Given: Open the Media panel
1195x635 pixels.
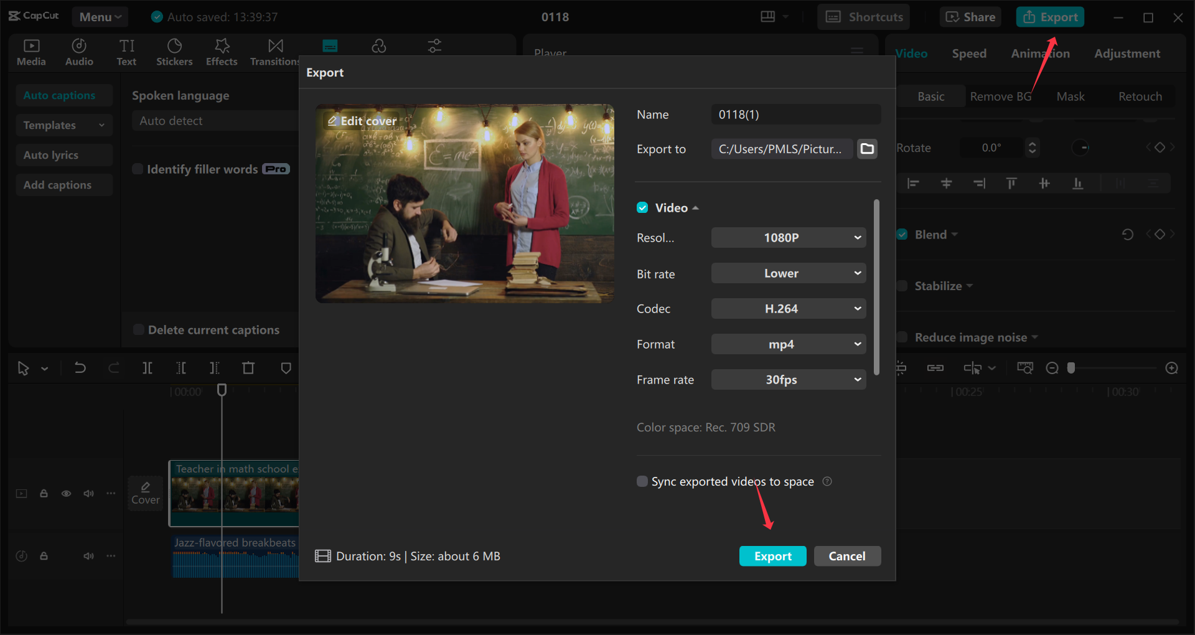Looking at the screenshot, I should [31, 52].
